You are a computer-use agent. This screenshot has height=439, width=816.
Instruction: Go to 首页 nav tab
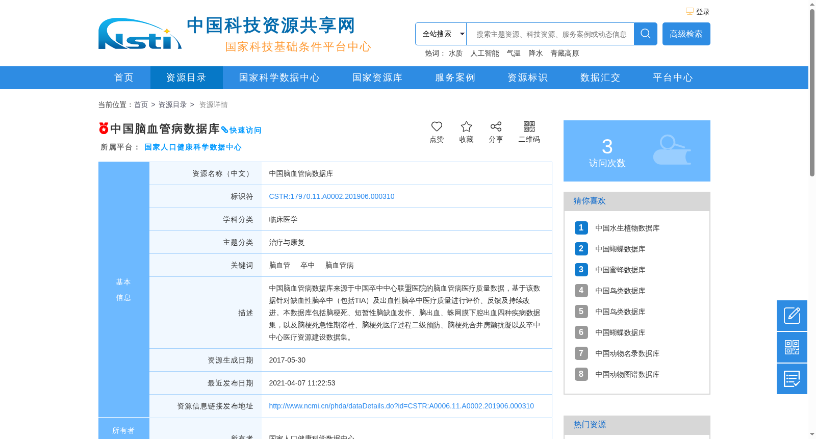(x=124, y=78)
